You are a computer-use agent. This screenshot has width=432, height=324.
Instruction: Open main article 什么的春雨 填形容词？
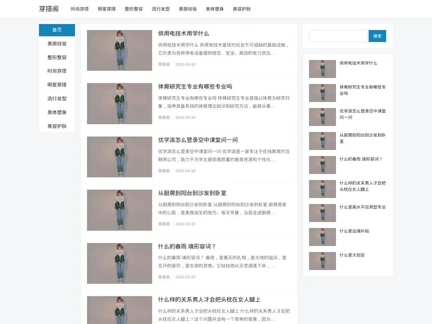[187, 247]
